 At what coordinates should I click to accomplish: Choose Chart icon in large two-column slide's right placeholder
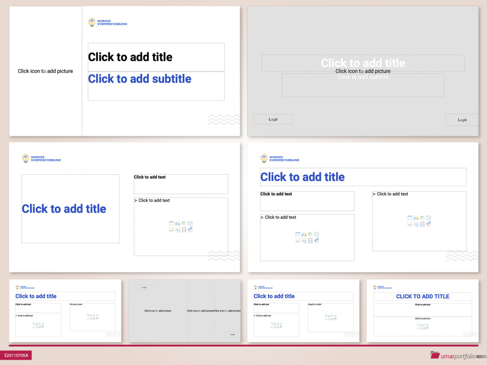416,218
